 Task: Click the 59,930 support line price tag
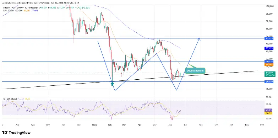point(269,82)
